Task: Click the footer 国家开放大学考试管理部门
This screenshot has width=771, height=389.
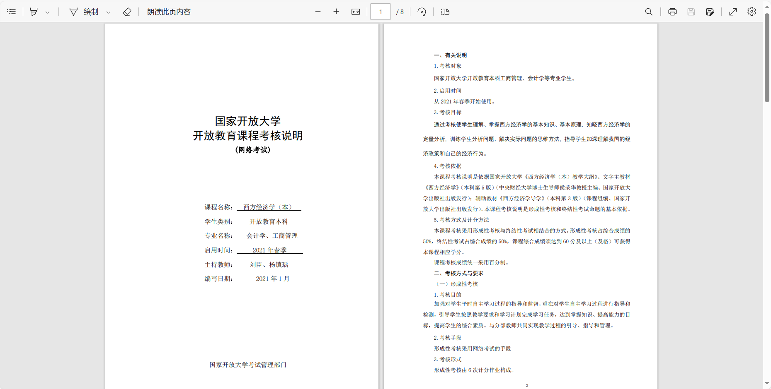Action: [x=248, y=365]
